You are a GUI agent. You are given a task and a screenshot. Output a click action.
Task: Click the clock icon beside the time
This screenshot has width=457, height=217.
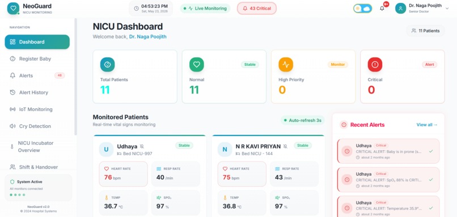pos(136,8)
